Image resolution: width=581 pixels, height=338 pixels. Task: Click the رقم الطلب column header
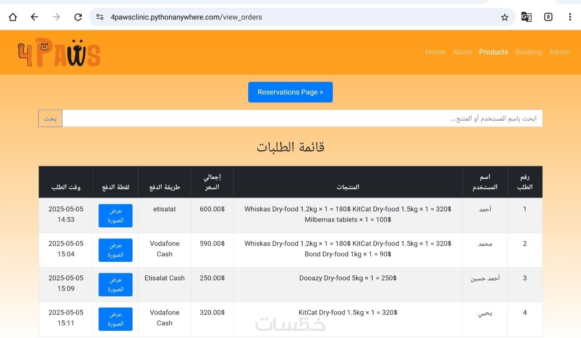point(525,182)
